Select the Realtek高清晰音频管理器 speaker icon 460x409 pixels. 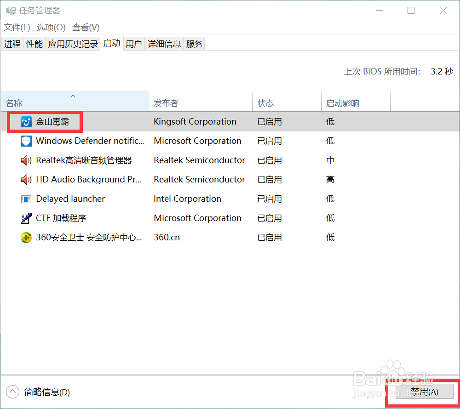(x=26, y=160)
